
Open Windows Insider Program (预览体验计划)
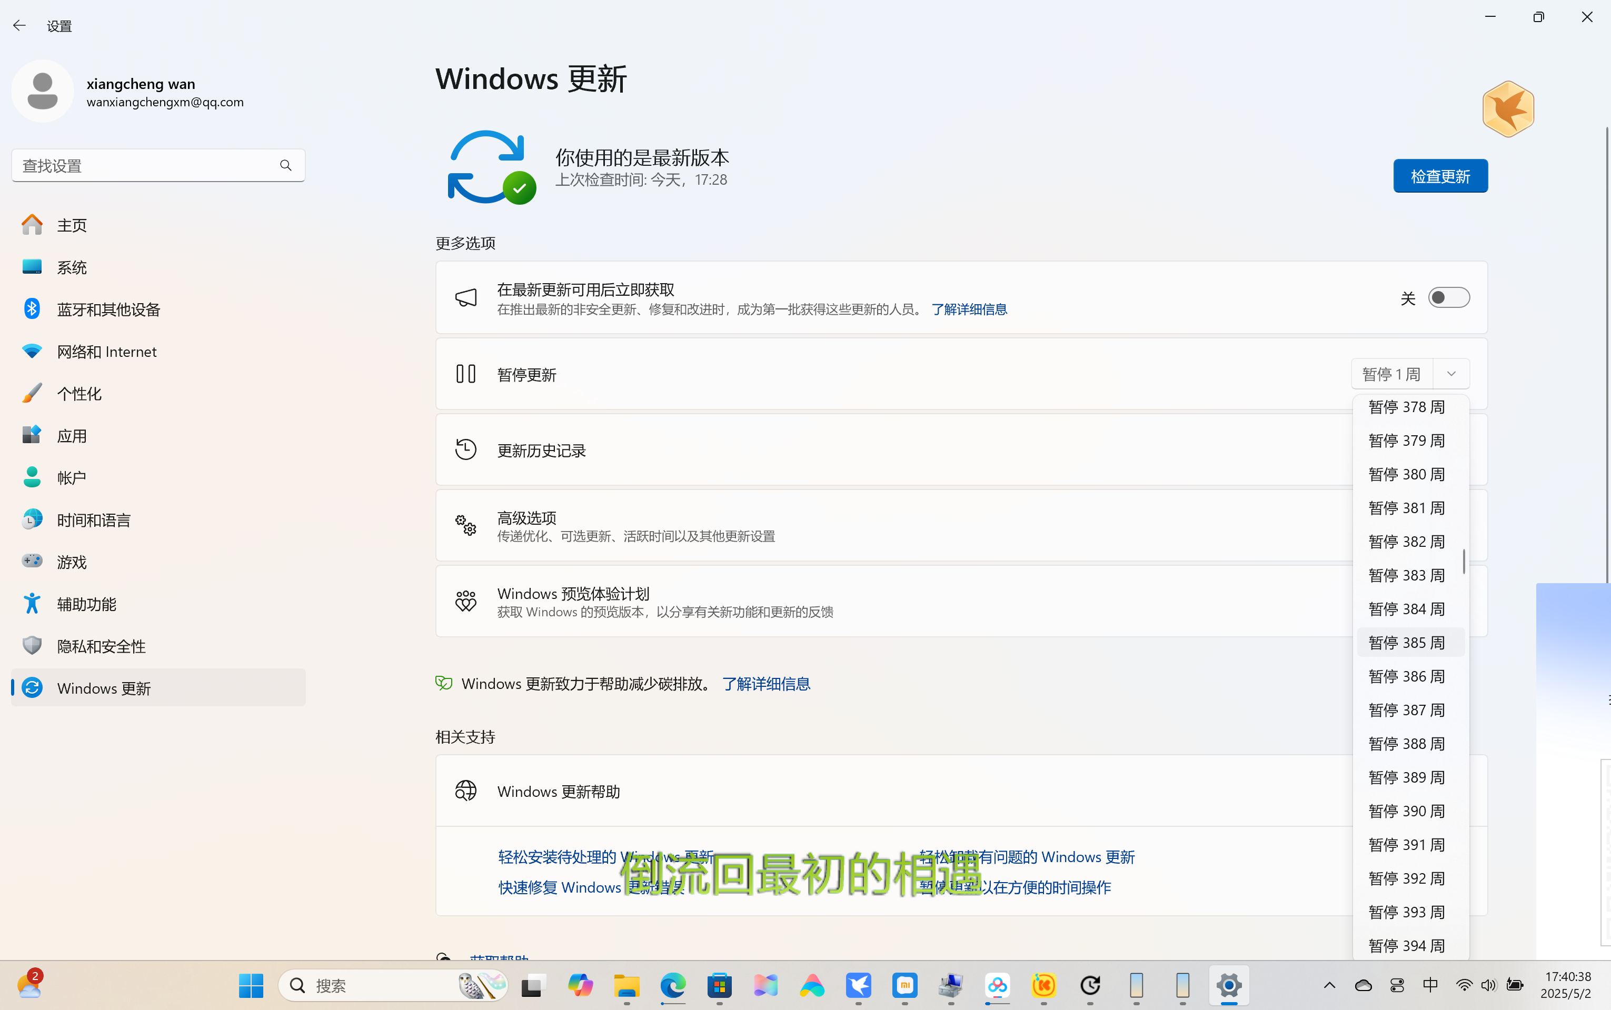click(573, 594)
